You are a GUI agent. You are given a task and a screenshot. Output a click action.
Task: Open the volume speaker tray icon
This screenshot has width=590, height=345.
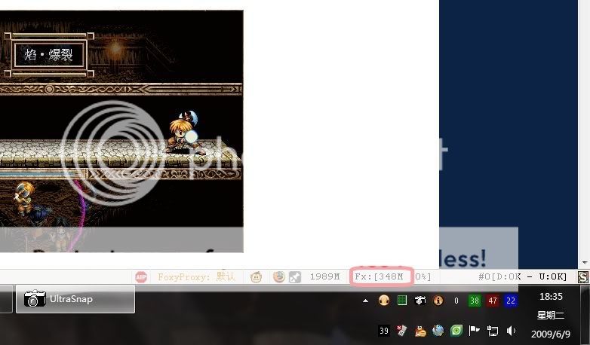(x=511, y=331)
